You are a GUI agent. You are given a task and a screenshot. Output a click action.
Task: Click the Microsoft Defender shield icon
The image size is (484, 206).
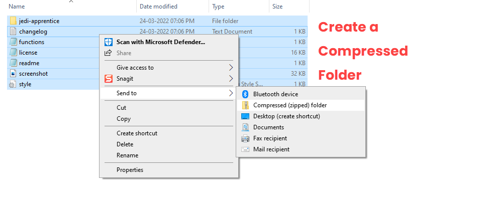pos(109,42)
